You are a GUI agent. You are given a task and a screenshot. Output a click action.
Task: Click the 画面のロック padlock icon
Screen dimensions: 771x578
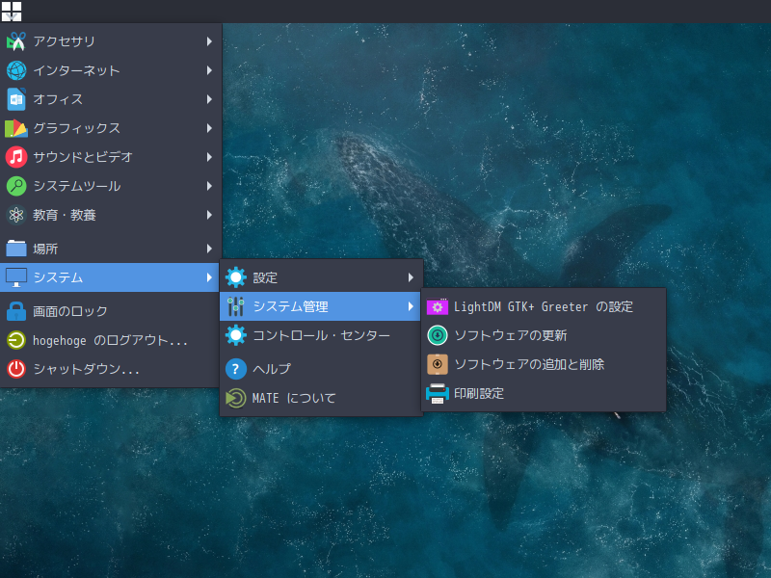tap(15, 311)
